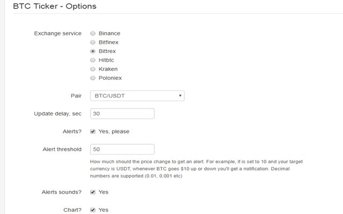The image size is (343, 214).
Task: Click the Update delay input field
Action: [x=122, y=113]
